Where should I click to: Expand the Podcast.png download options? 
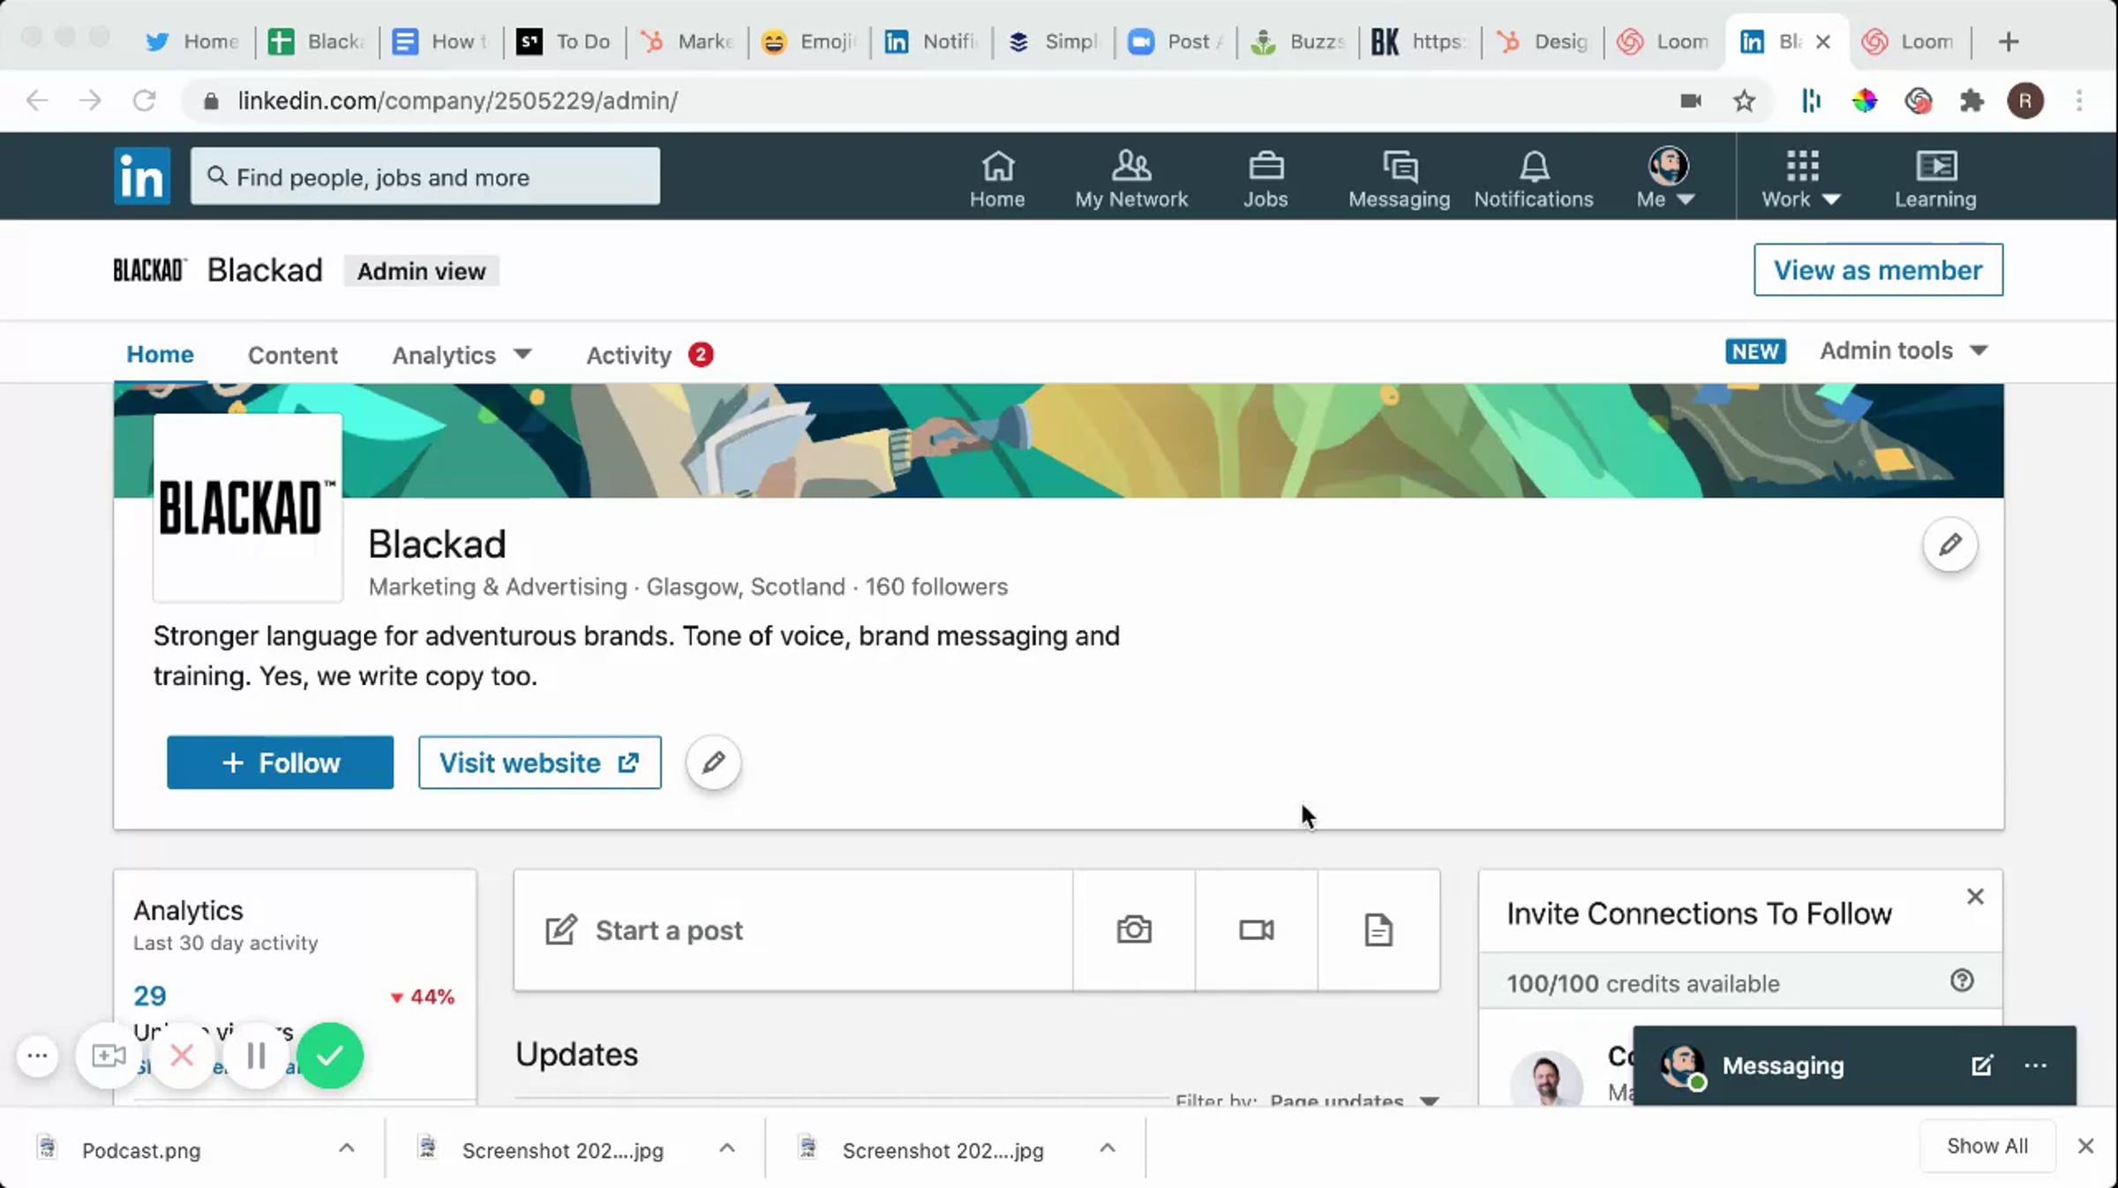pos(347,1148)
